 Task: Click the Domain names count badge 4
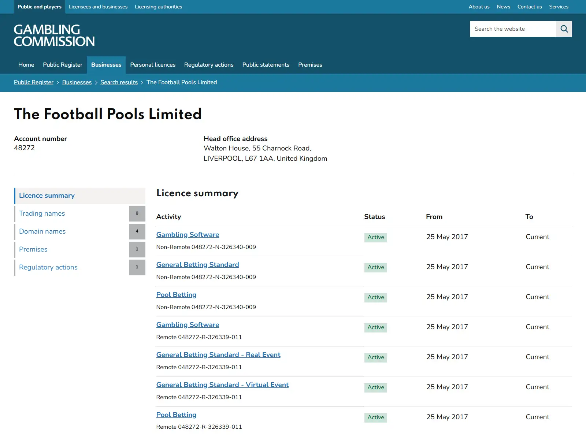point(137,231)
